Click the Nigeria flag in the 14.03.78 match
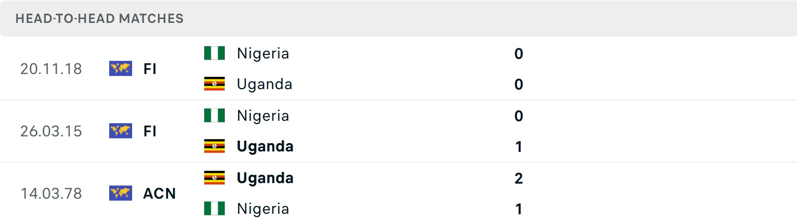Screen dimensions: 797x224 [214, 209]
